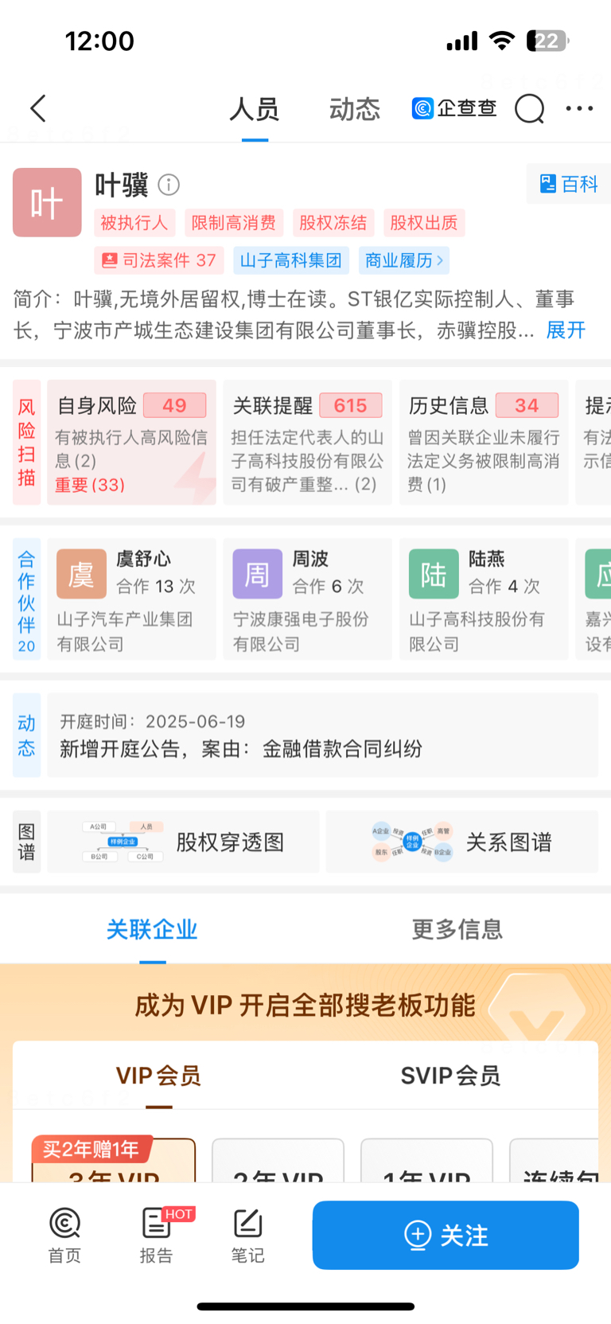Tap the back arrow icon

(37, 108)
